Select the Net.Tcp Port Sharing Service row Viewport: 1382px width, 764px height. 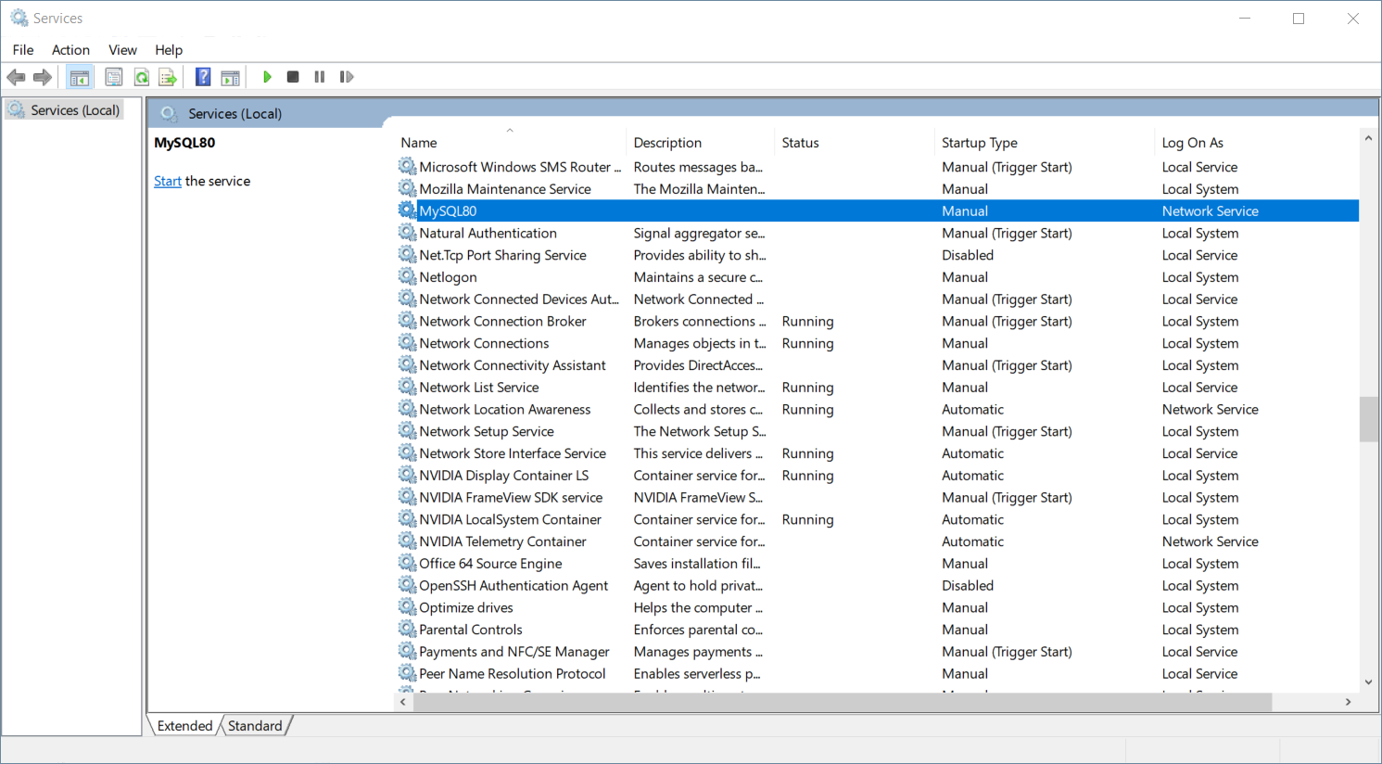point(878,255)
